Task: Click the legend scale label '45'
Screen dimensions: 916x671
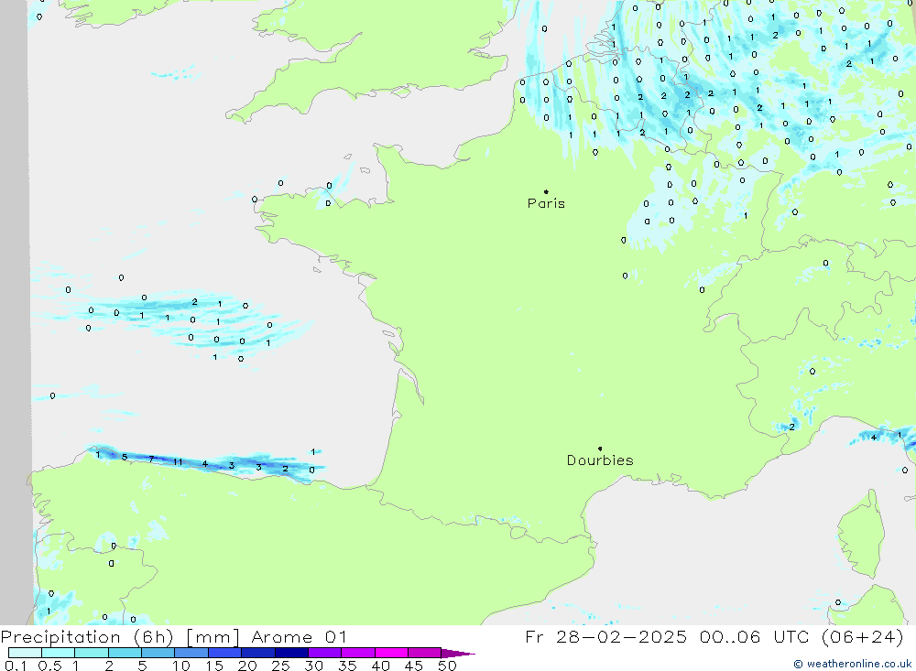Action: pos(414,666)
